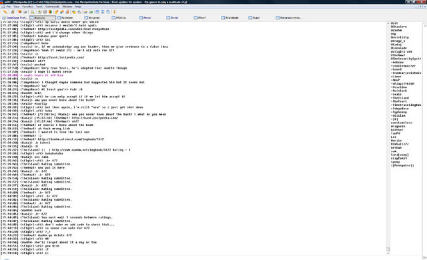The image size is (427, 260).
Task: Select dragossh in the nick list
Action: tap(398, 126)
